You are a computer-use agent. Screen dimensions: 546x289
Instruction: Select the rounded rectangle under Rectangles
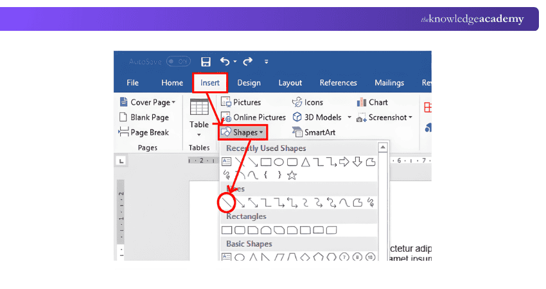pos(240,230)
